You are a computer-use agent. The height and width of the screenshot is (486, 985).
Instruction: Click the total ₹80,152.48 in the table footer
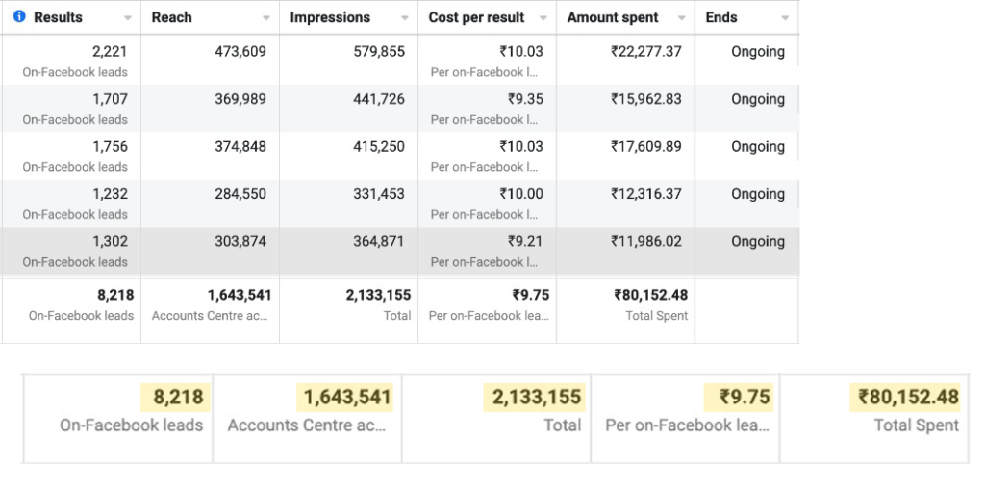point(651,295)
